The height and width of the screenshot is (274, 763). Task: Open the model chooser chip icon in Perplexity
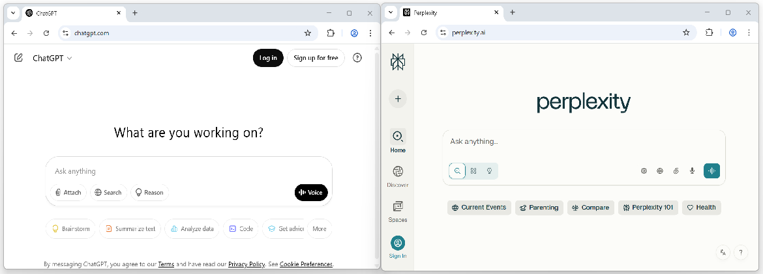[644, 171]
